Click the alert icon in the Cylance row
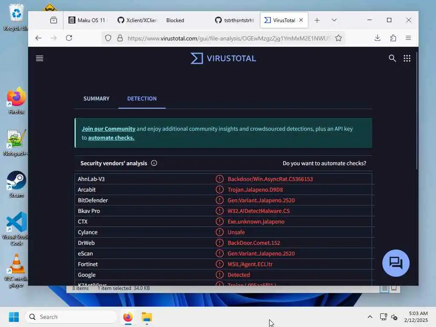436x327 pixels. pyautogui.click(x=219, y=232)
